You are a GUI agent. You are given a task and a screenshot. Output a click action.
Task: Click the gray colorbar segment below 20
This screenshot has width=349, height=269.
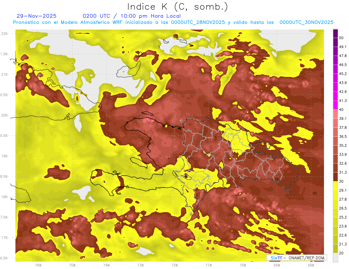click(335, 257)
